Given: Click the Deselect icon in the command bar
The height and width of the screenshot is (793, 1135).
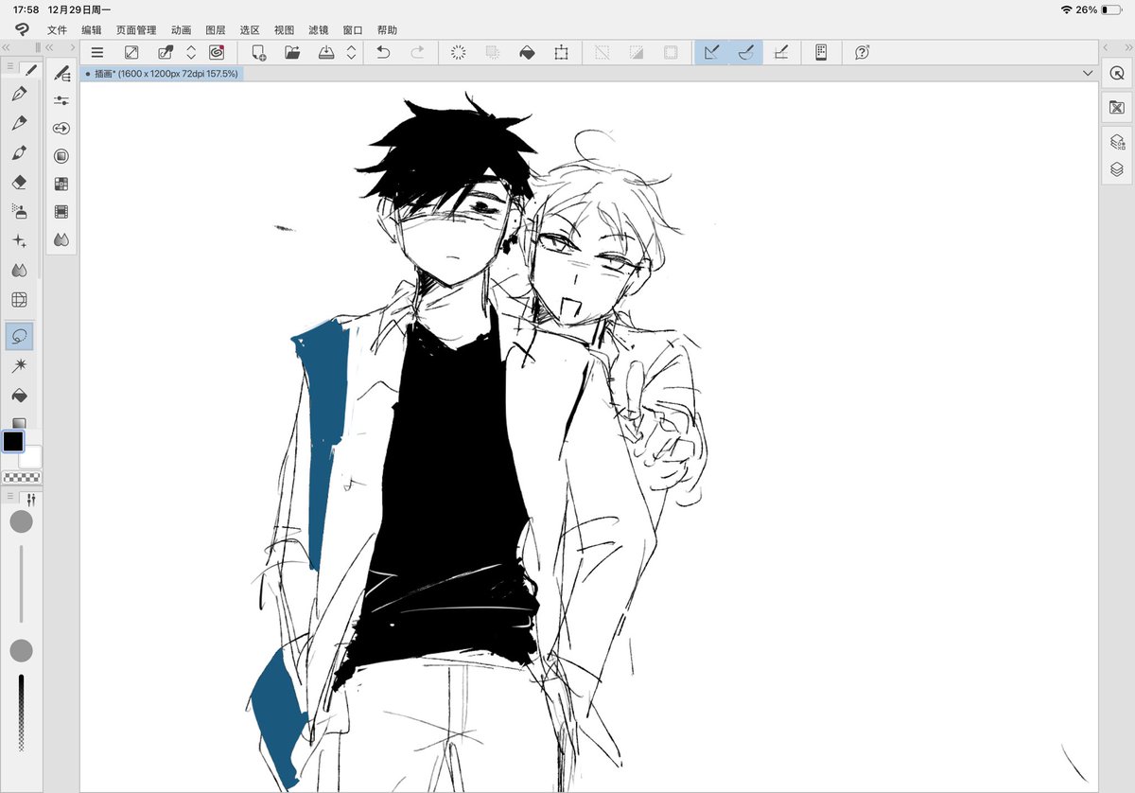Looking at the screenshot, I should click(x=602, y=53).
